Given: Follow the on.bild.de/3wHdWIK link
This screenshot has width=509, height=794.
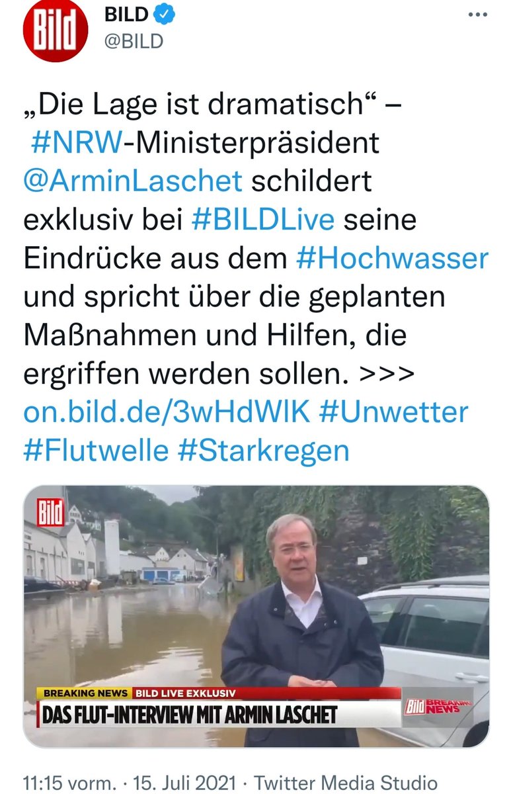Looking at the screenshot, I should coord(167,412).
